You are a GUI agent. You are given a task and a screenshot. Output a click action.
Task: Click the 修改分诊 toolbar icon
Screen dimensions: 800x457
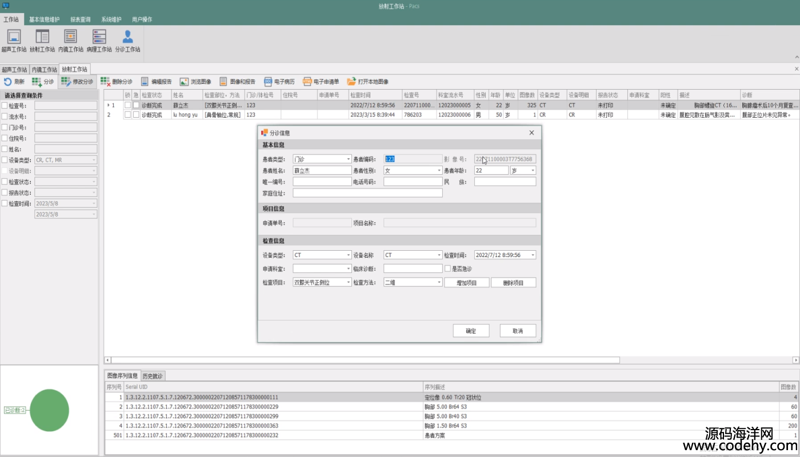(x=66, y=82)
